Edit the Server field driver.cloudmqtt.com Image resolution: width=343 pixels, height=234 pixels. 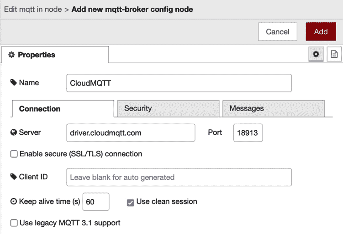coord(131,133)
